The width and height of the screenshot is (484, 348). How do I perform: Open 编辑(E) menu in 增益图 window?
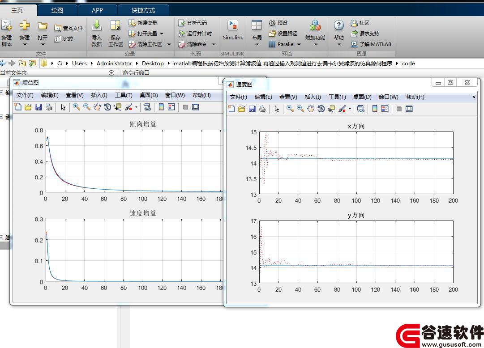pyautogui.click(x=50, y=95)
